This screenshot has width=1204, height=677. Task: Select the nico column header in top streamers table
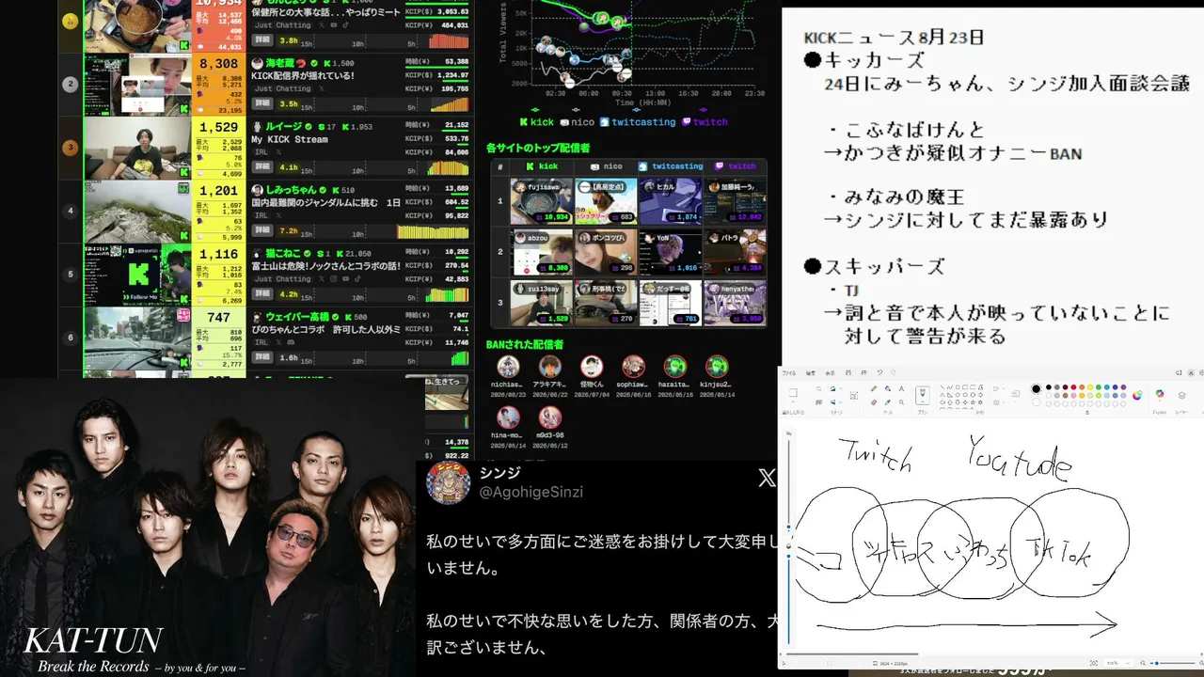point(606,166)
